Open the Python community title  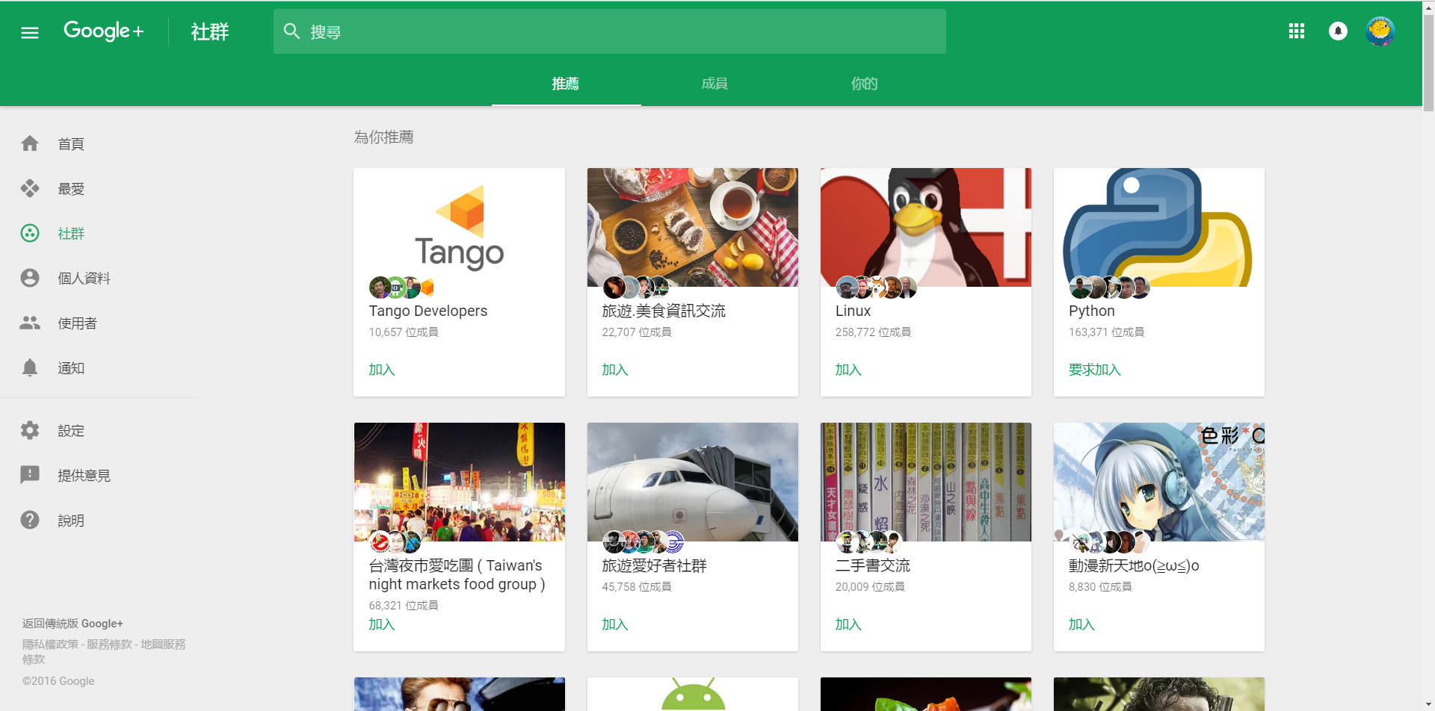(1091, 311)
